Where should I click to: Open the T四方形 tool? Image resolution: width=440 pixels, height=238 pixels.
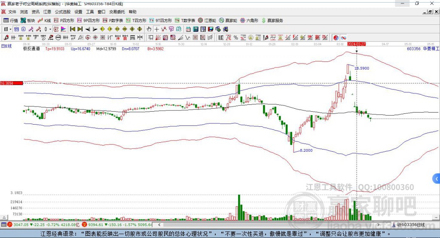[x=136, y=21]
